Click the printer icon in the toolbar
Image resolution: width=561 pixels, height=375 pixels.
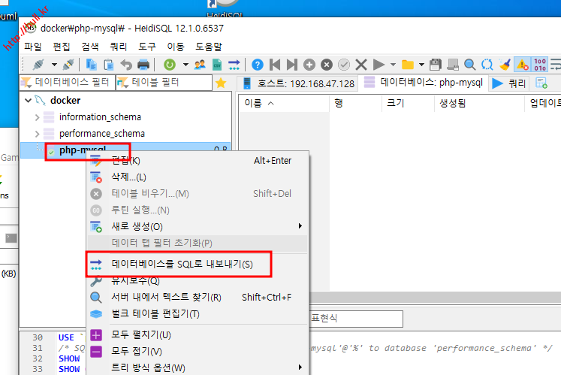click(x=143, y=65)
